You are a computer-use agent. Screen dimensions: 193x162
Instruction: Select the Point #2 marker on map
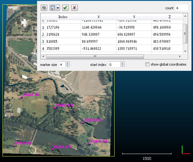pos(83,123)
